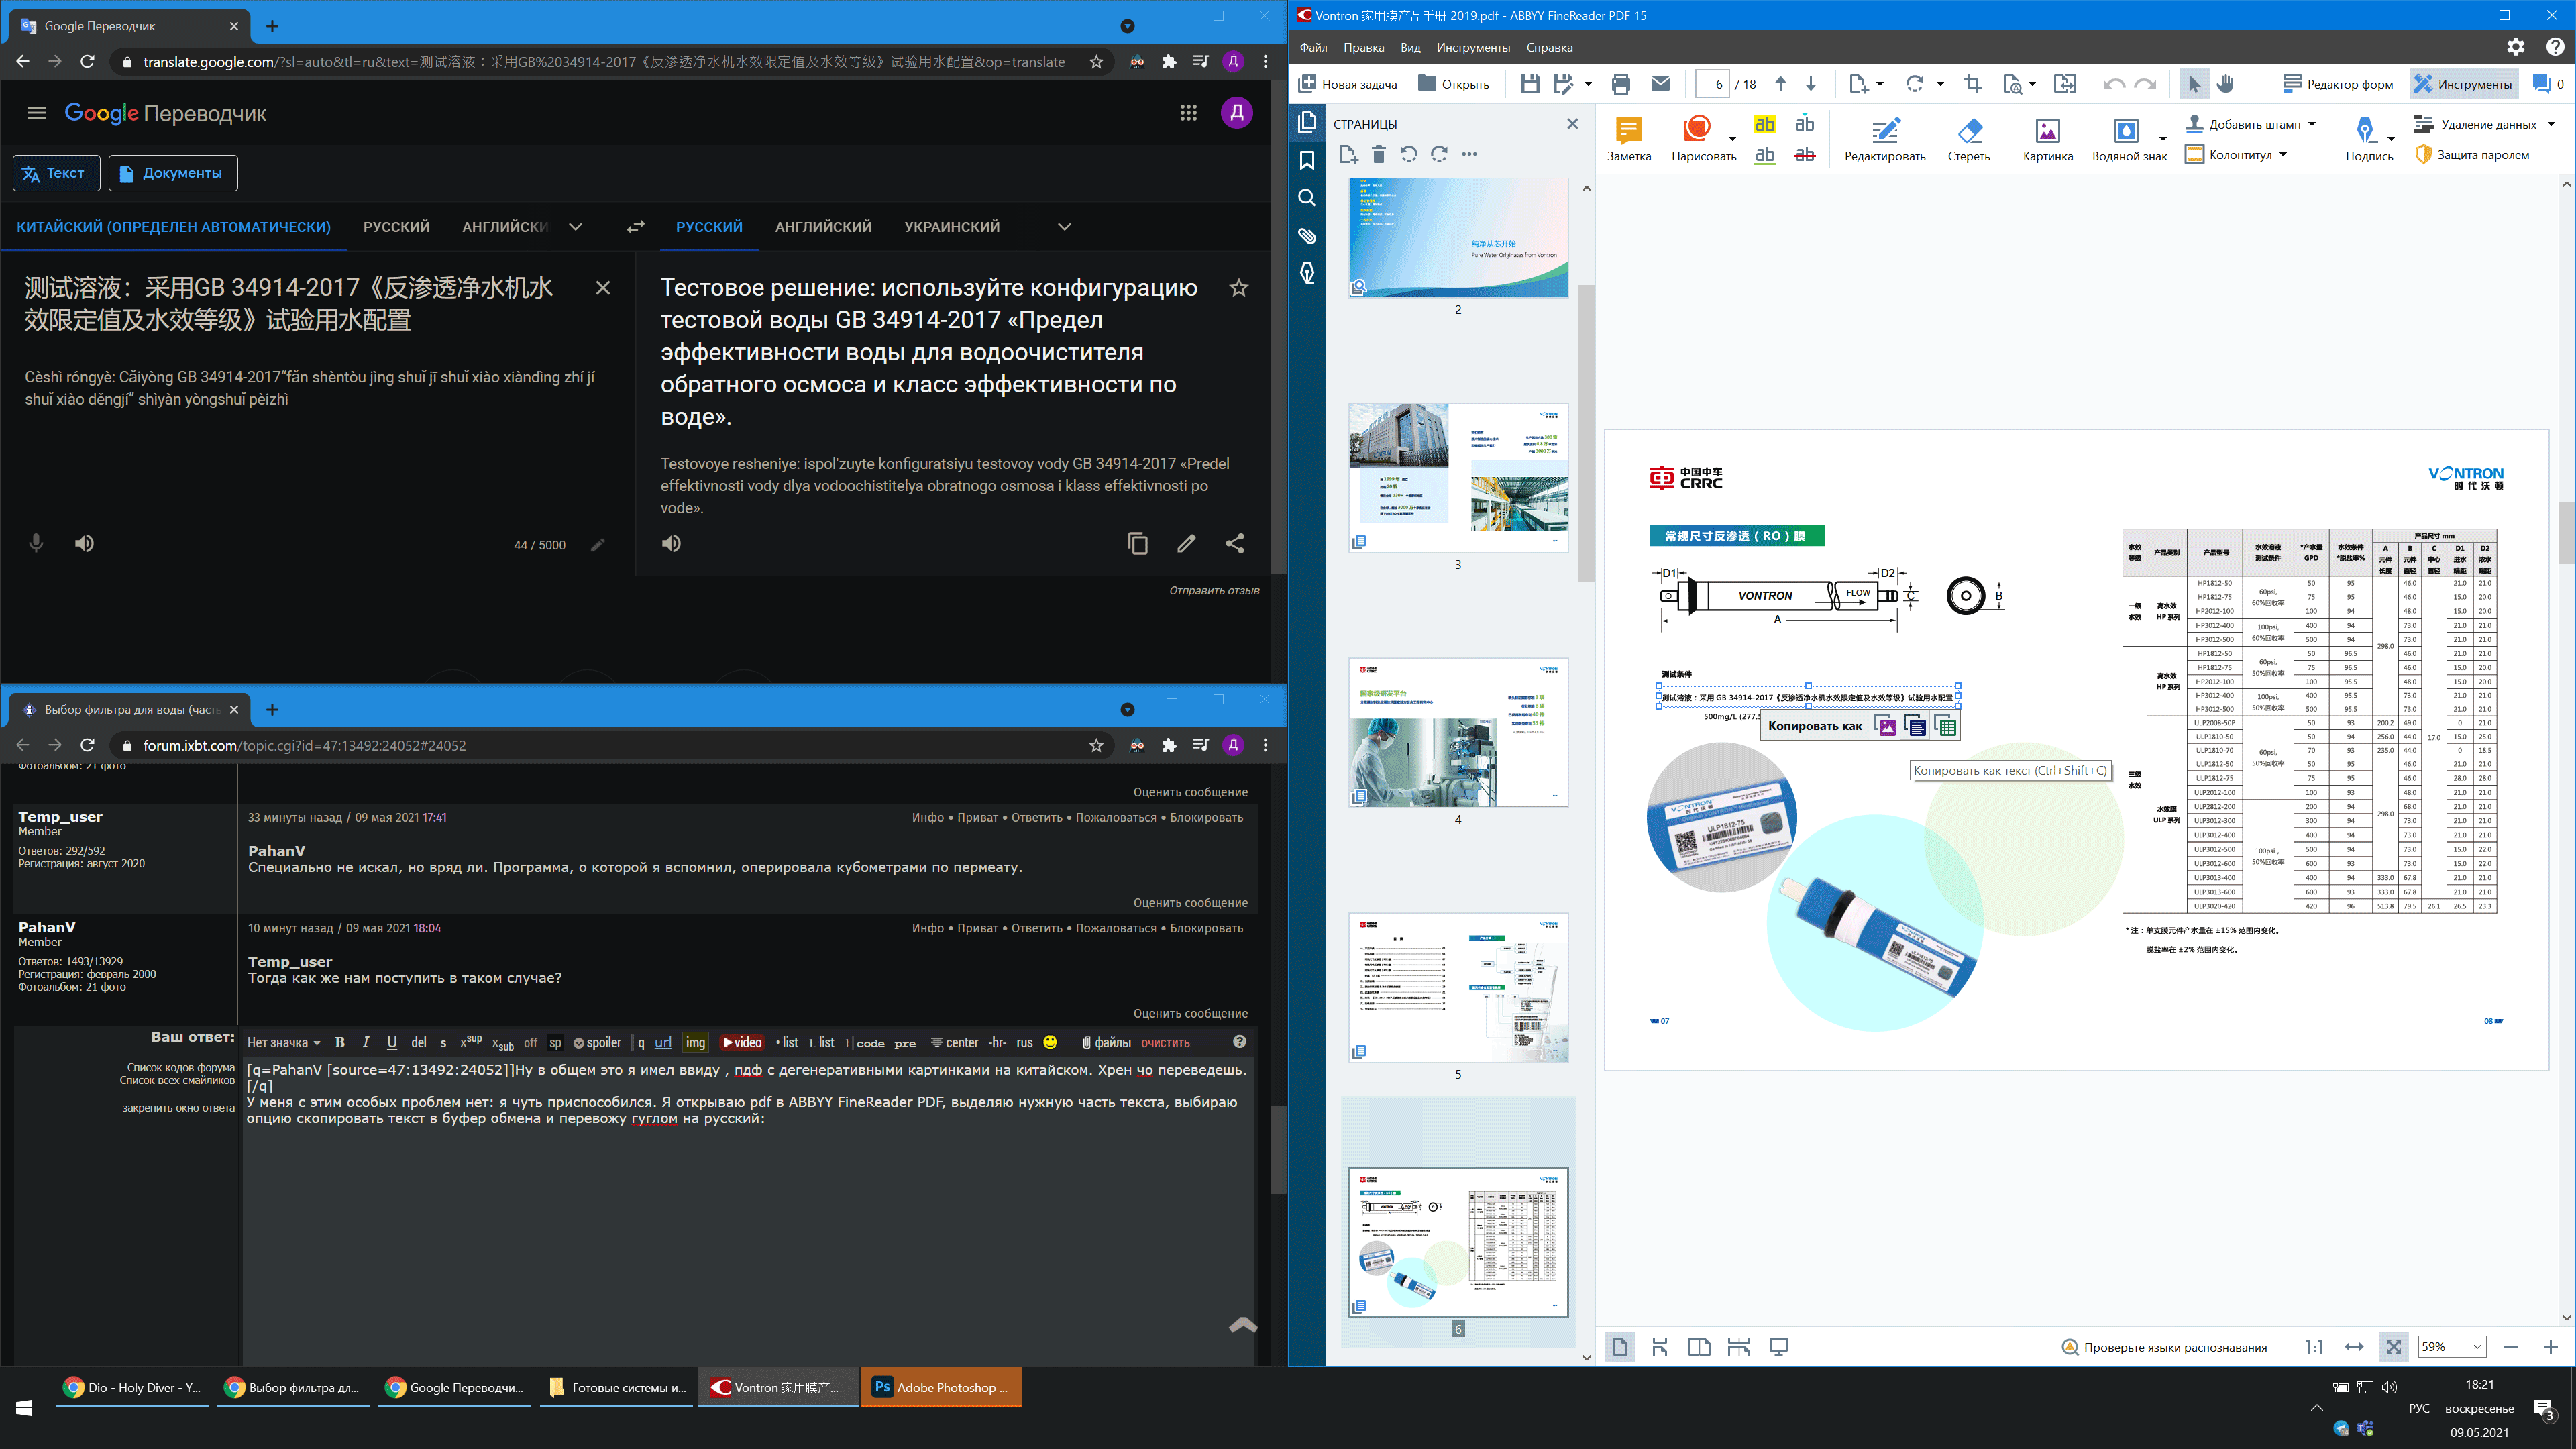Click copy as table icon in popup
The image size is (2576, 1449).
coord(1945,726)
